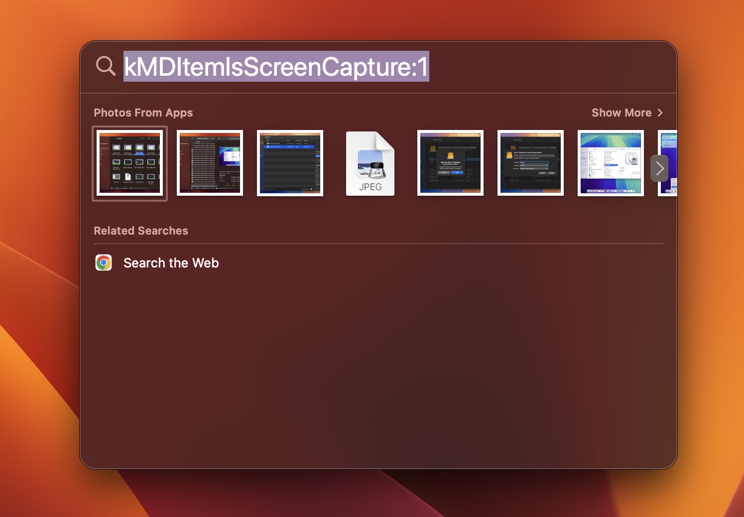Click the Chrome icon next to Search the Web
This screenshot has width=744, height=517.
[x=104, y=262]
